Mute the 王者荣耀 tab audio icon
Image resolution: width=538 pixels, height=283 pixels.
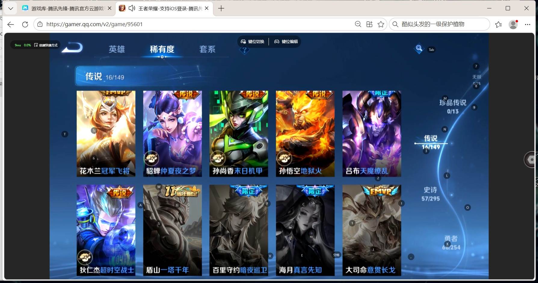point(132,8)
